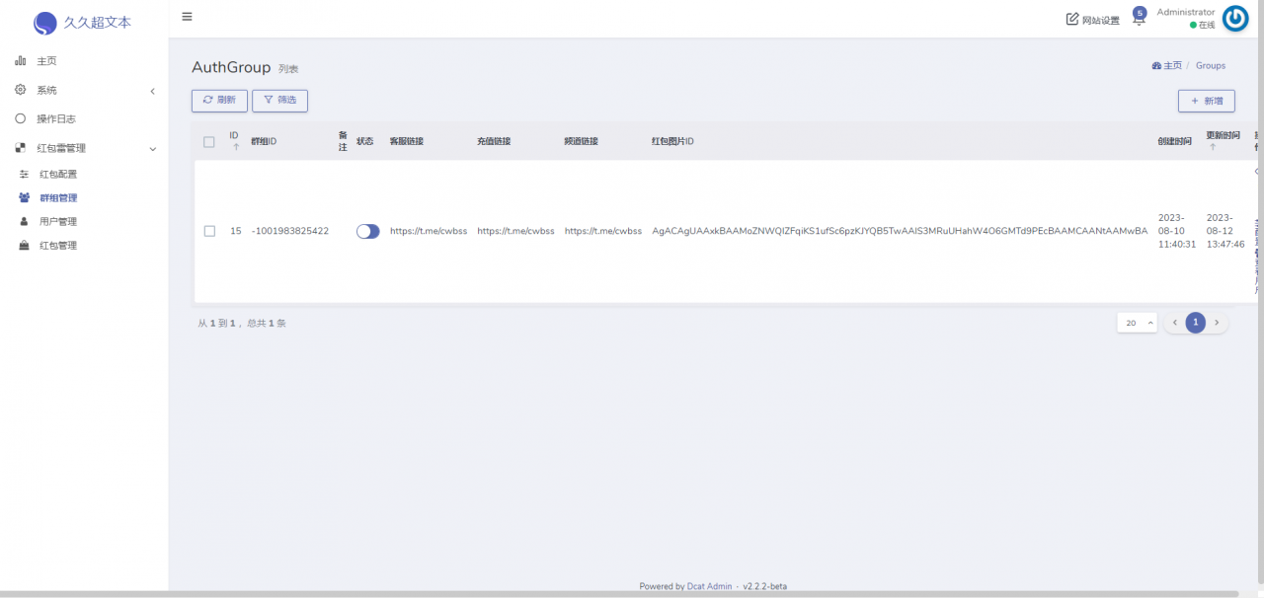Select 操作日志 in the sidebar
Image resolution: width=1264 pixels, height=598 pixels.
pyautogui.click(x=58, y=118)
